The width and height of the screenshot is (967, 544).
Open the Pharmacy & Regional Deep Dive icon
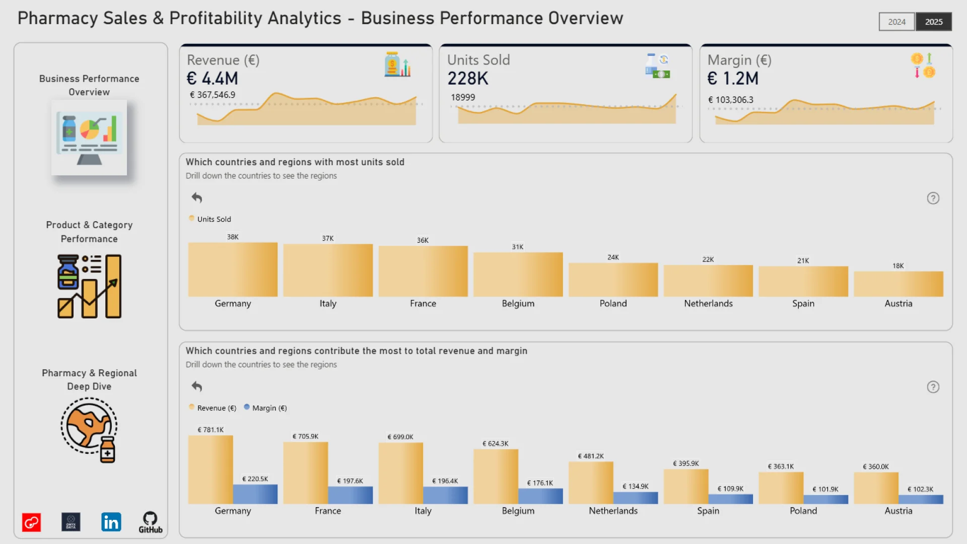pyautogui.click(x=89, y=430)
